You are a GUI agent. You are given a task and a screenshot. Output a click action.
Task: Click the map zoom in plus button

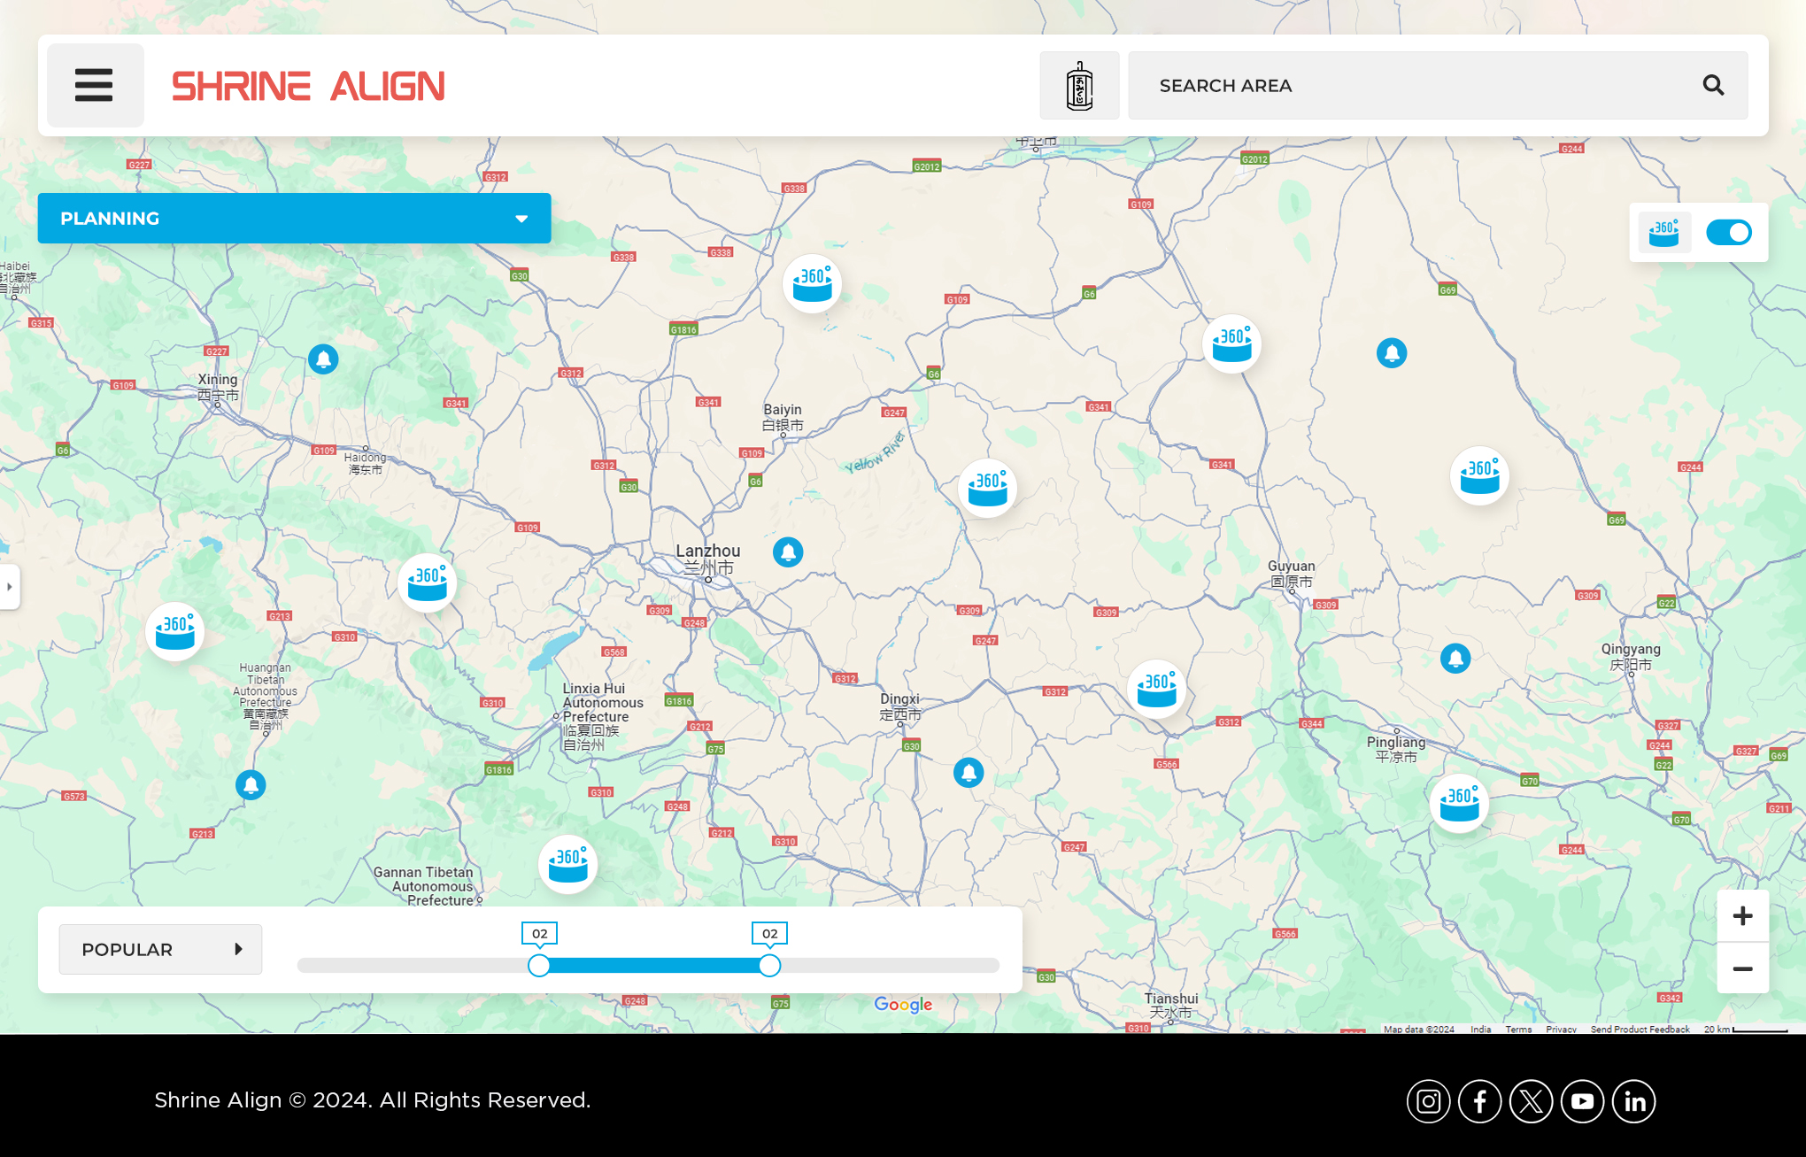click(1742, 916)
